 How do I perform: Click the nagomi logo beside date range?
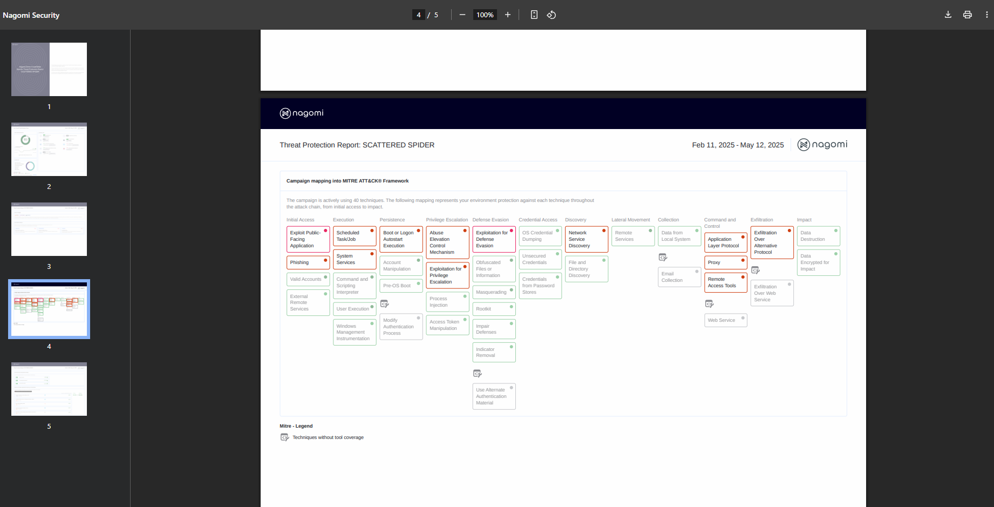822,145
